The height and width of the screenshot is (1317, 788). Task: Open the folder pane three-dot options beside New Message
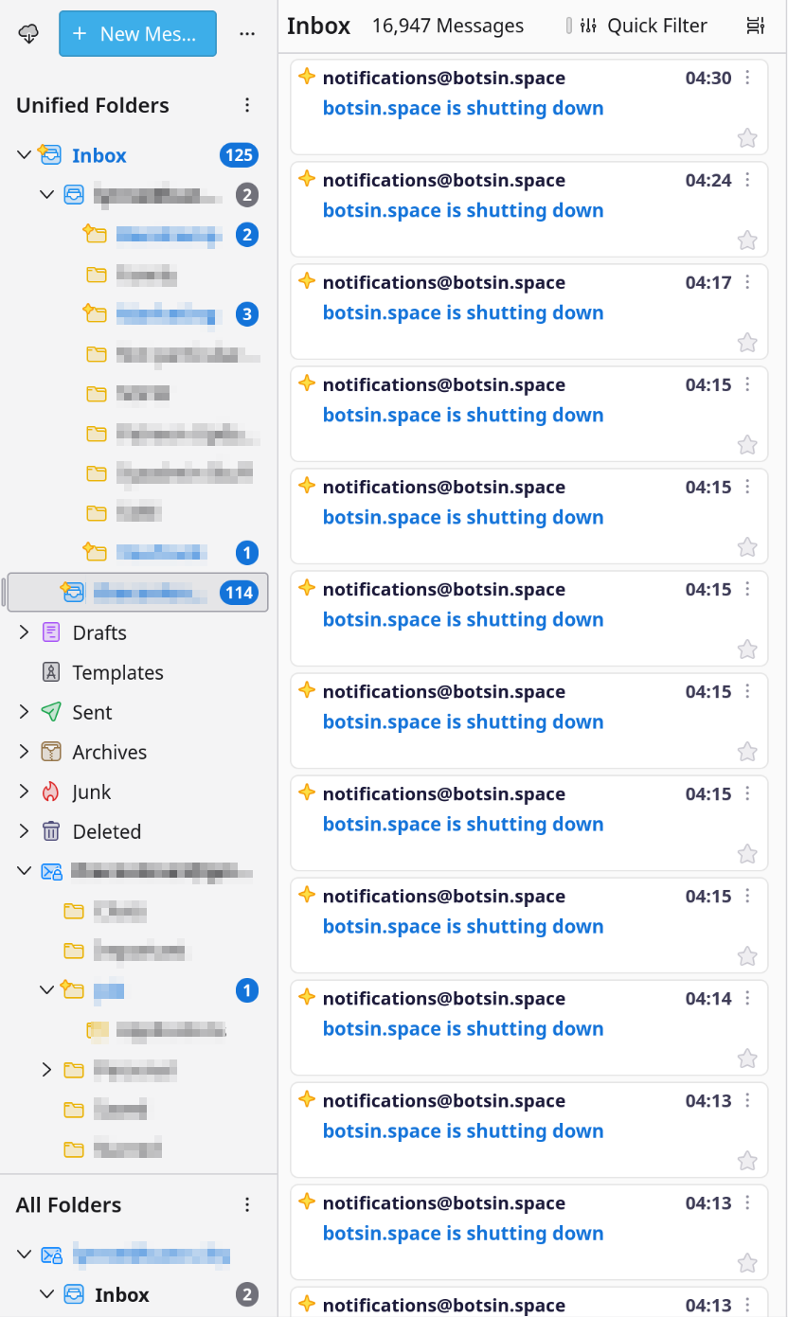pyautogui.click(x=247, y=34)
